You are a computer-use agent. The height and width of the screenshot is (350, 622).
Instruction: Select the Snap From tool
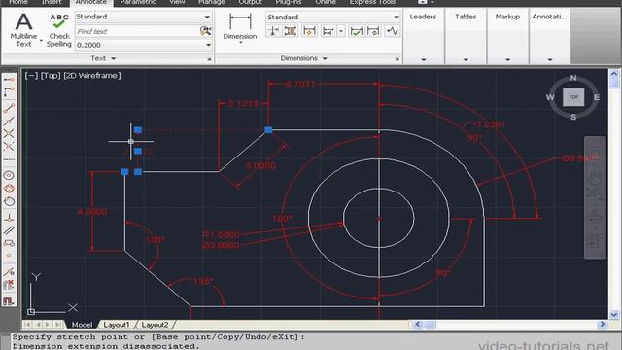[x=9, y=92]
